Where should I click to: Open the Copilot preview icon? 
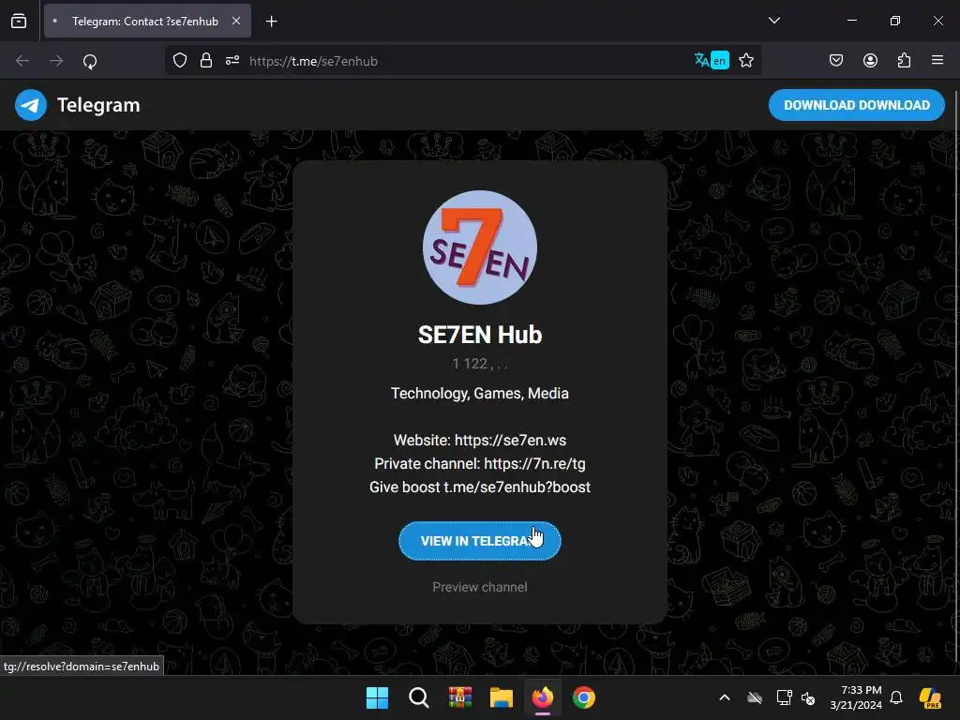pos(930,697)
